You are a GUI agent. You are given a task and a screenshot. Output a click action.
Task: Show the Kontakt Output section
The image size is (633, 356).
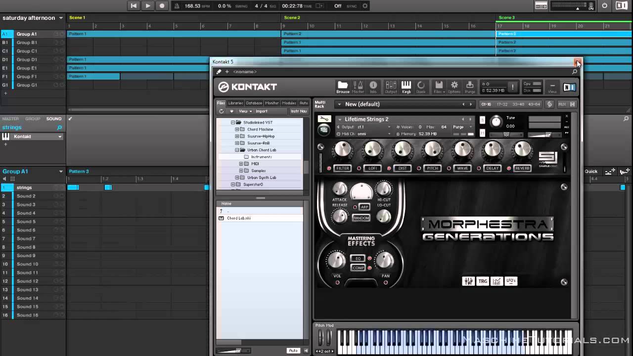coord(391,87)
